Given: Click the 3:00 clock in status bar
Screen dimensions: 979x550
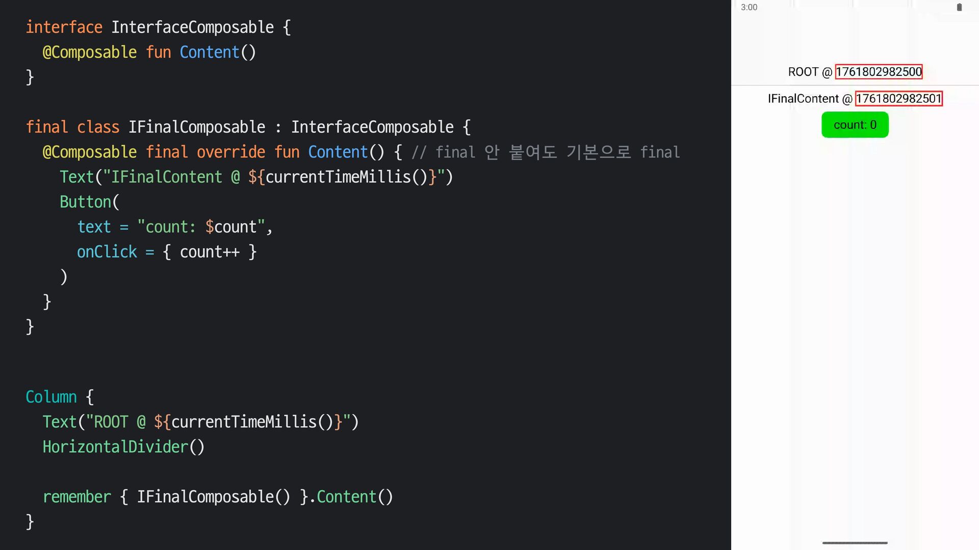Looking at the screenshot, I should click(x=749, y=7).
